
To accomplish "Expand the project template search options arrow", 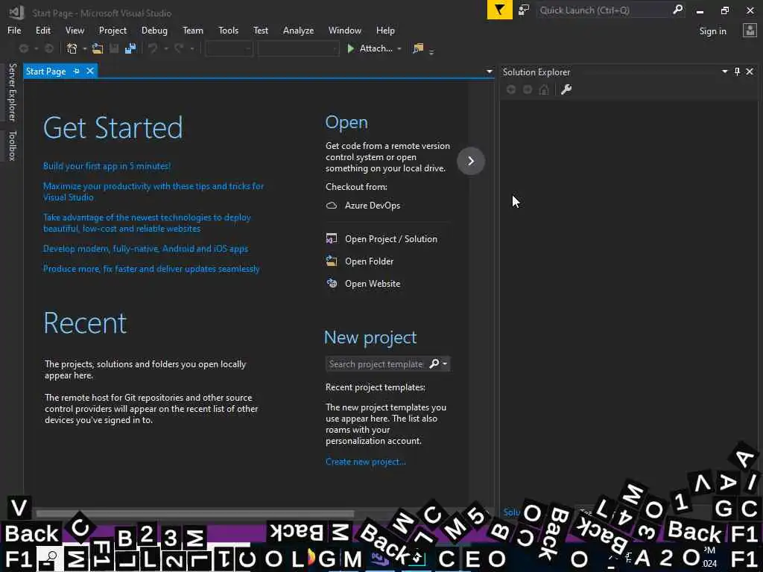I will point(444,363).
